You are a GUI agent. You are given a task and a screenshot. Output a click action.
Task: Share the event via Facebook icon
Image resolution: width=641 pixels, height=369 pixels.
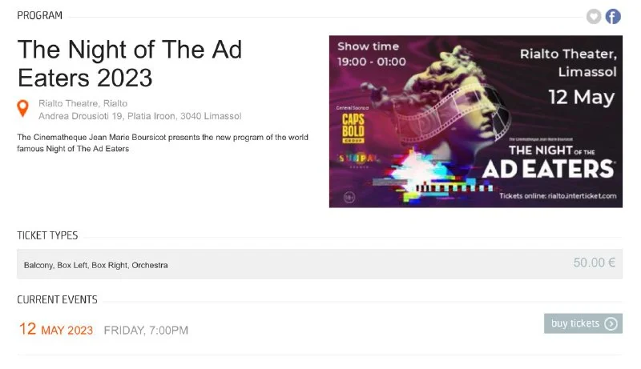(x=613, y=16)
